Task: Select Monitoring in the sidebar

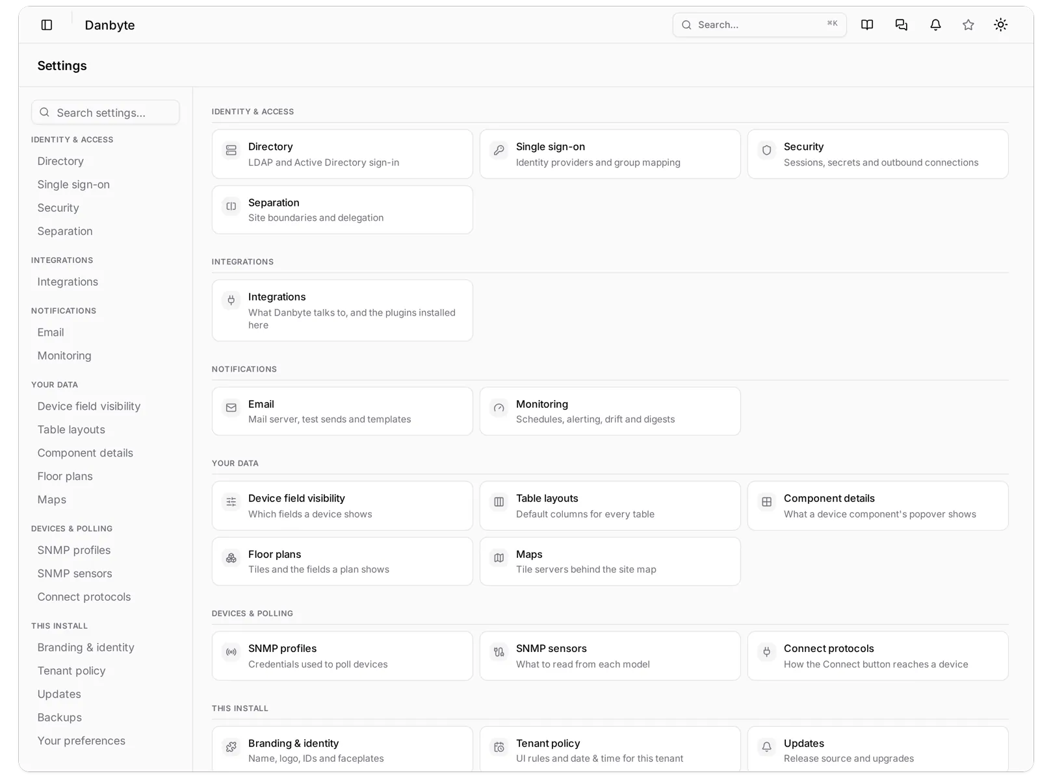Action: (64, 356)
